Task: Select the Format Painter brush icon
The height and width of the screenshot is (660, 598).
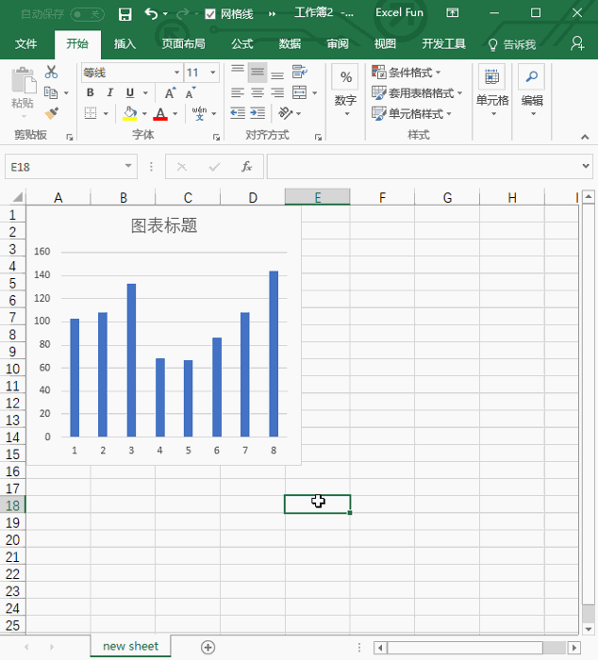Action: (52, 113)
